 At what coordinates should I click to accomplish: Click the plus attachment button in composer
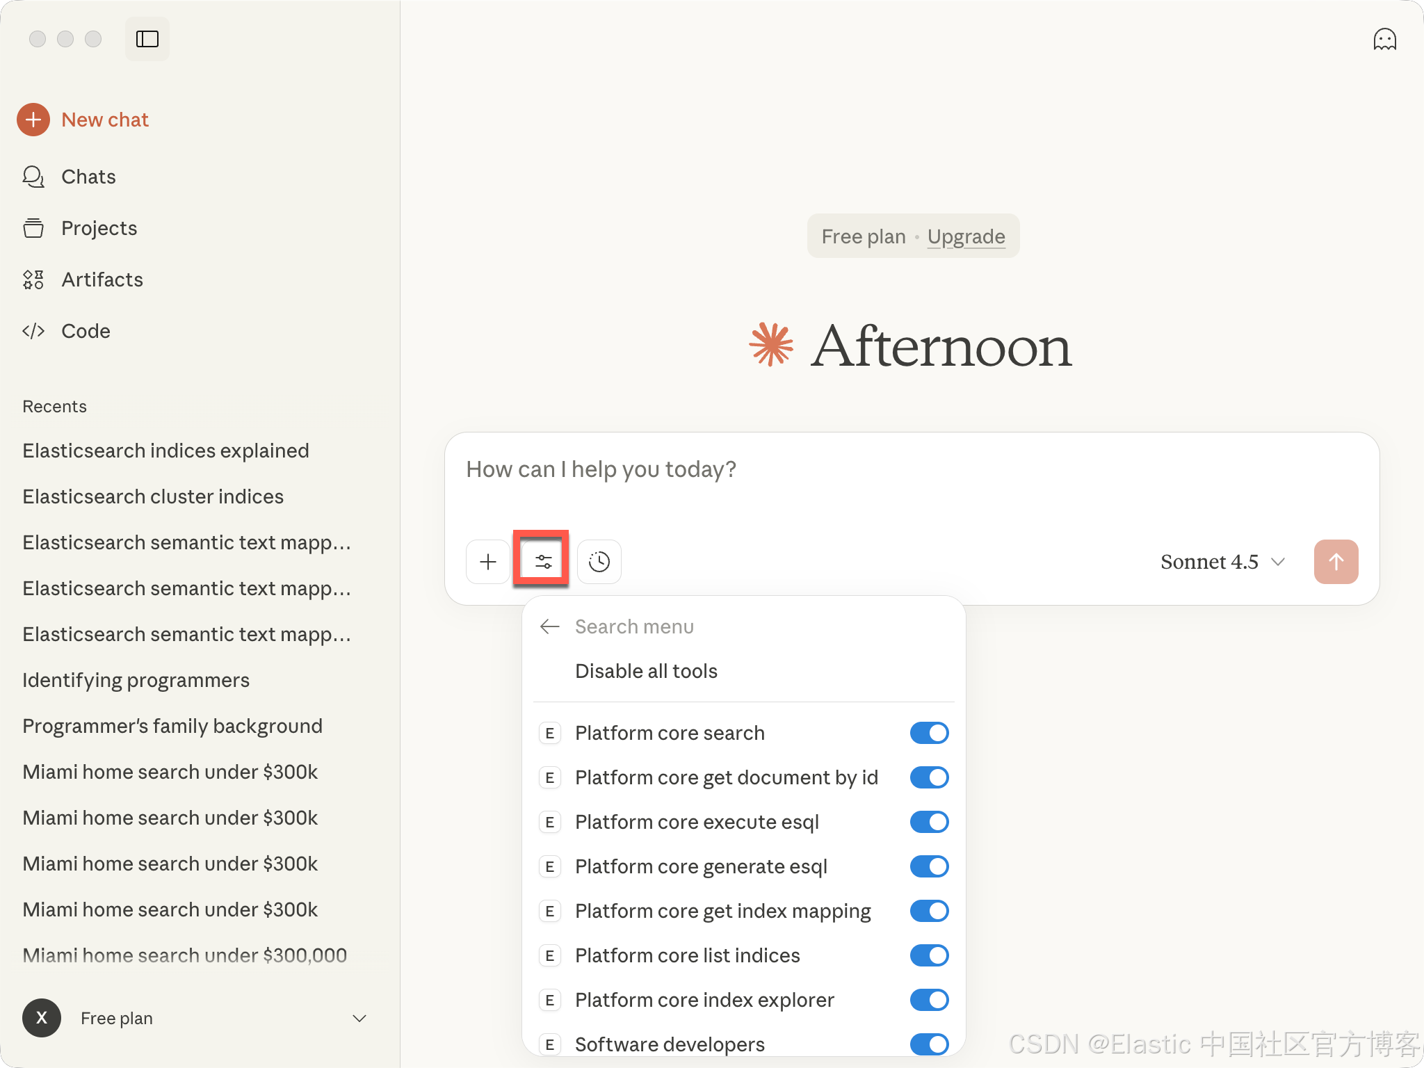(x=488, y=562)
